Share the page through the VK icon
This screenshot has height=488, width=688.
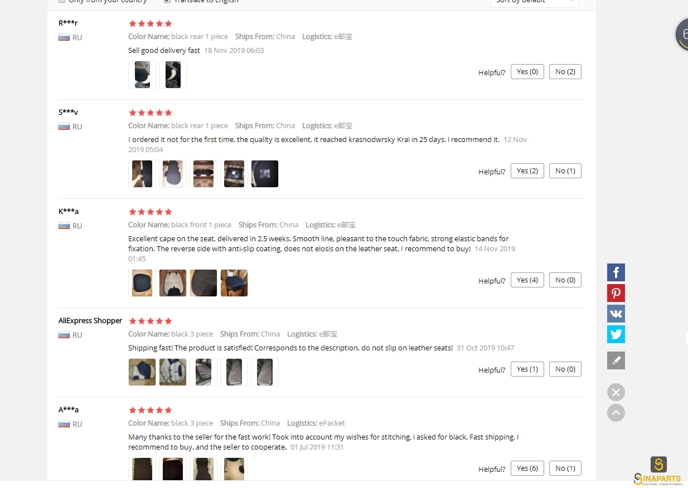tap(616, 314)
